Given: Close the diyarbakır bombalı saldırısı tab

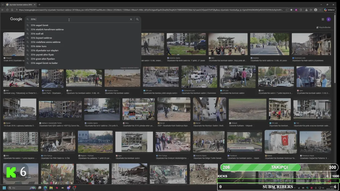Looking at the screenshot, I should coord(35,5).
